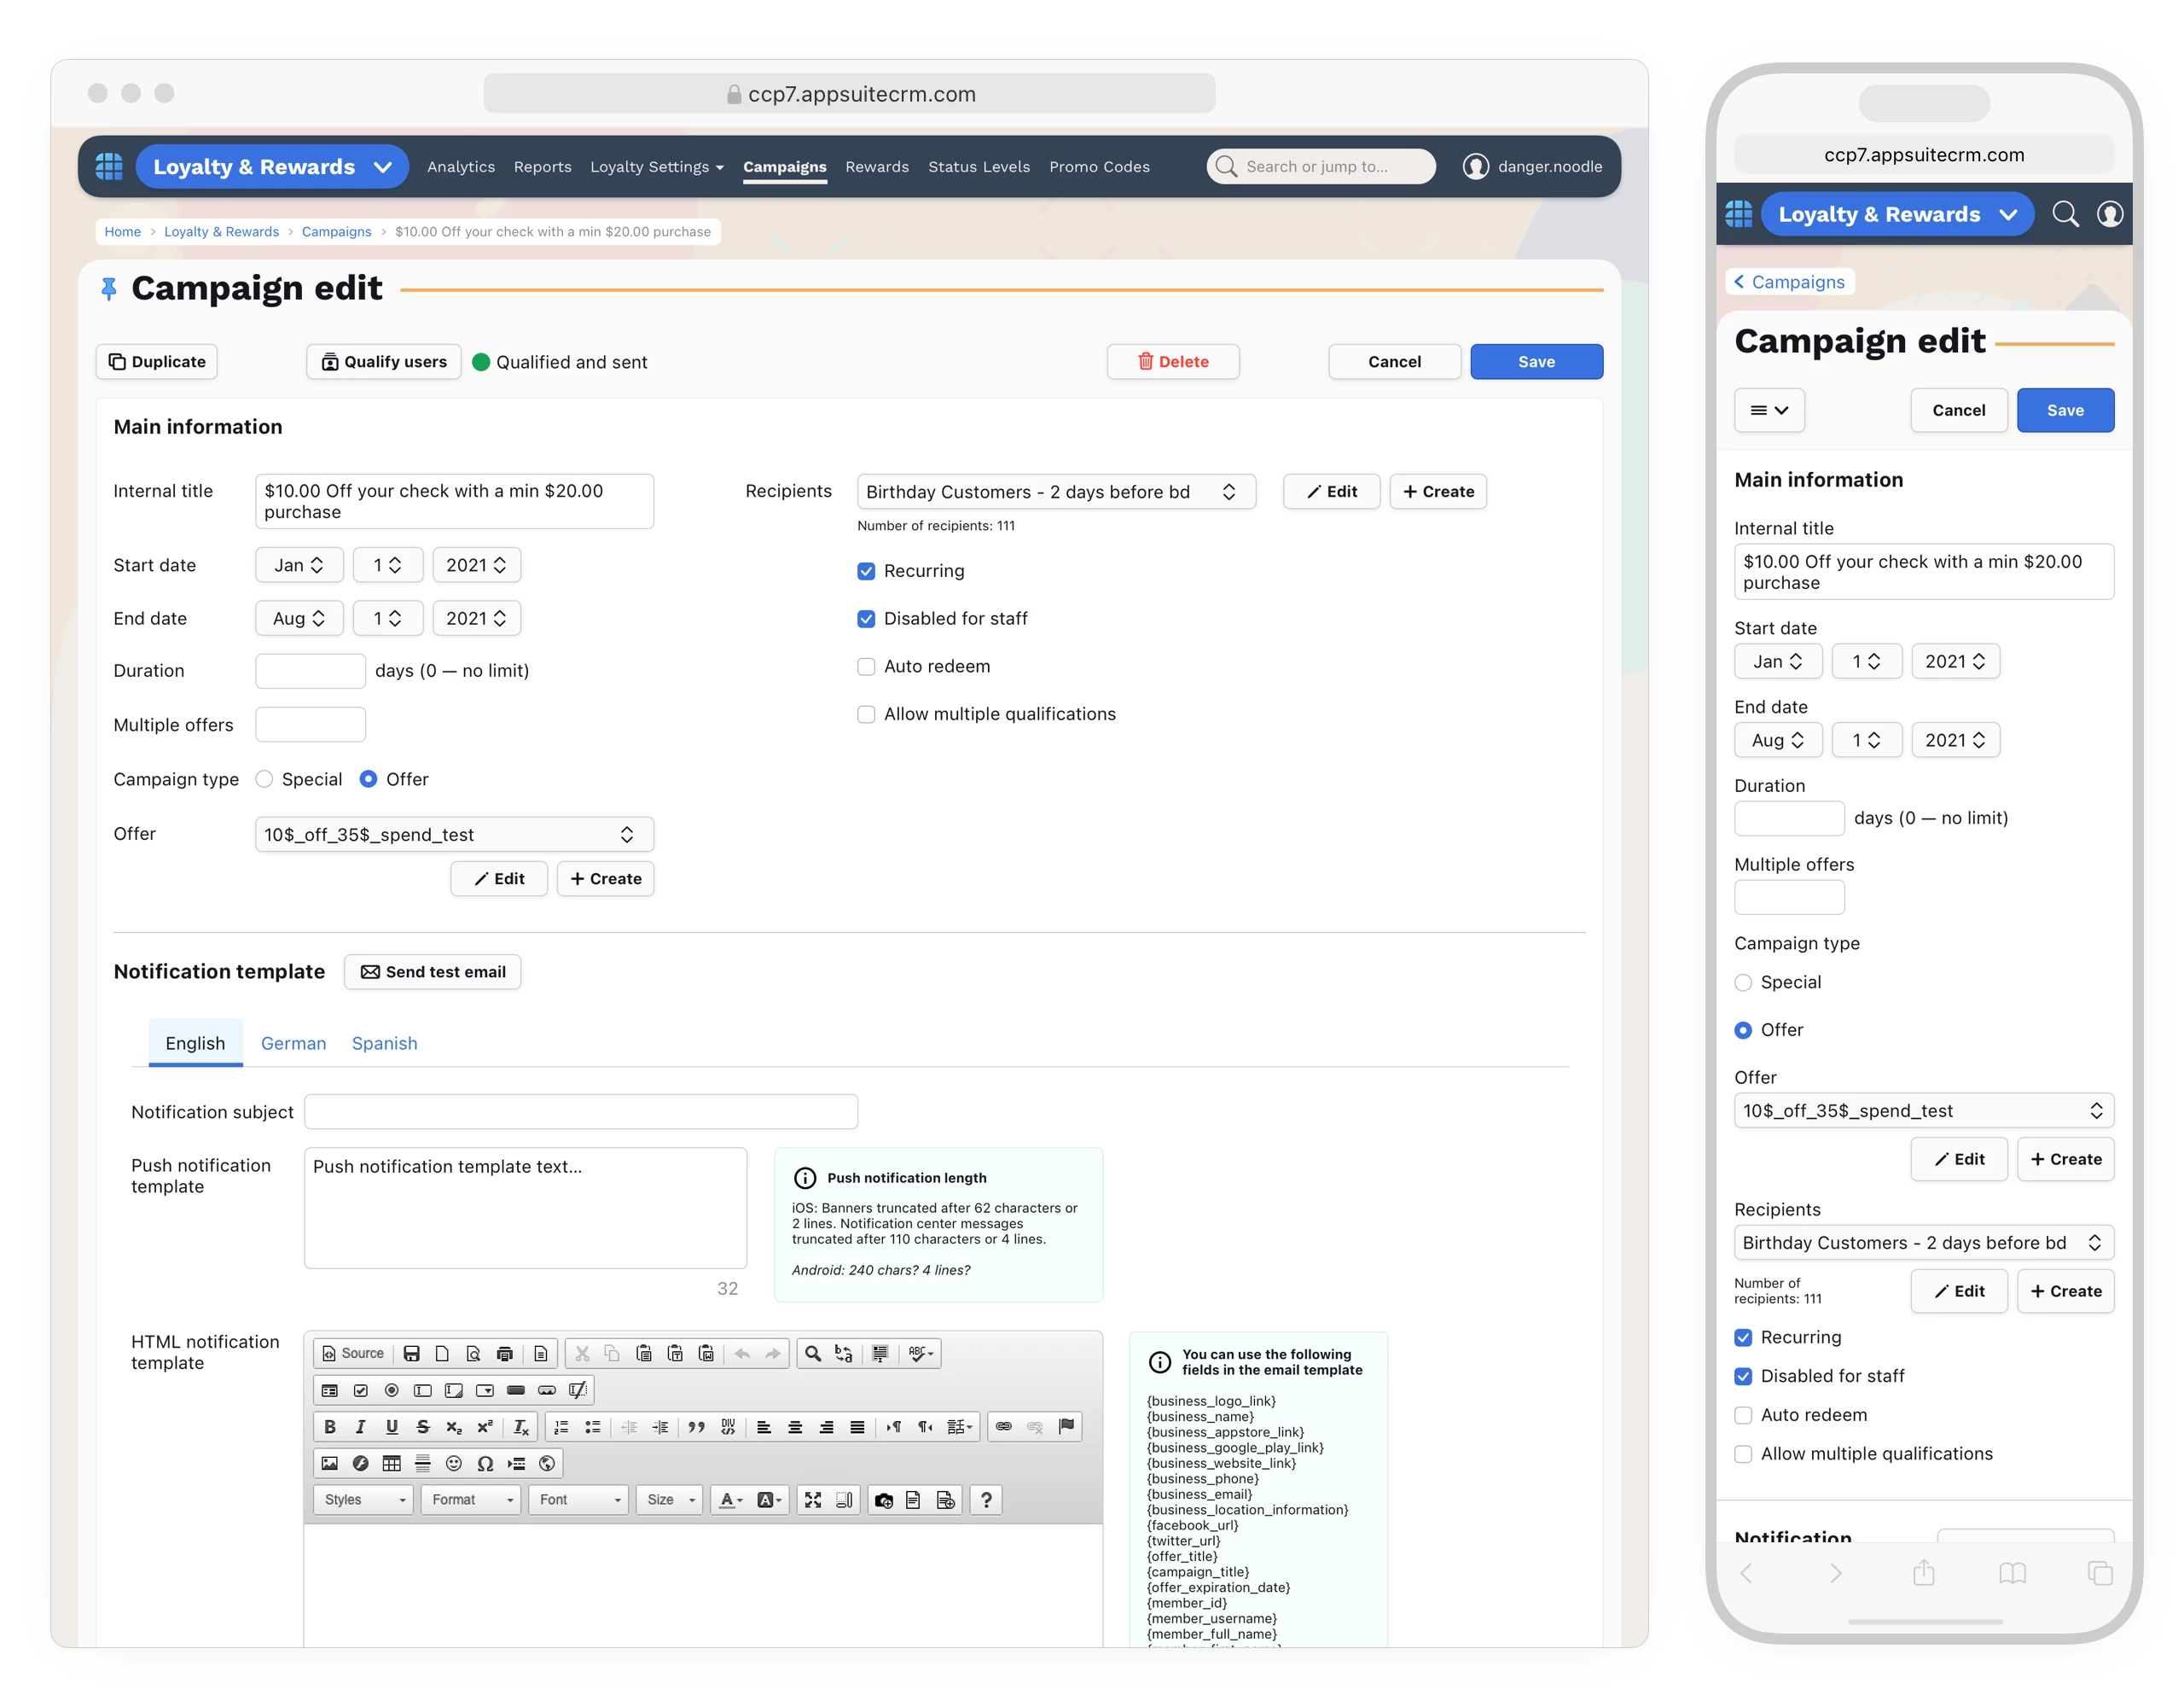2184x1707 pixels.
Task: Click the Find magnifier in the editor toolbar
Action: tap(813, 1354)
